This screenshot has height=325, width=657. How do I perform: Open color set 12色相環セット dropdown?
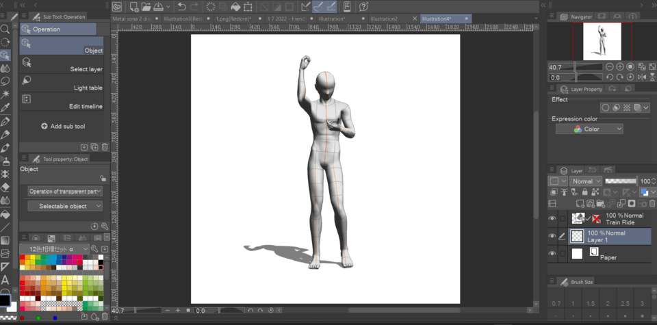tap(55, 248)
